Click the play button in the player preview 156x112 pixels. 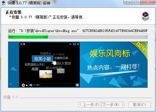point(23,85)
